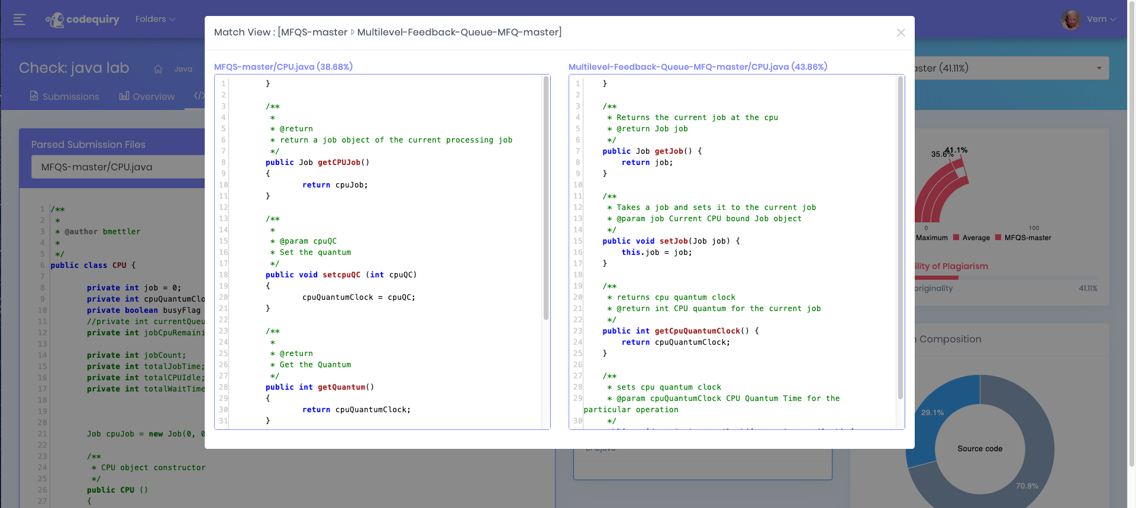
Task: Open MFQS-master/CPU.java (38.68%) link
Action: point(283,67)
